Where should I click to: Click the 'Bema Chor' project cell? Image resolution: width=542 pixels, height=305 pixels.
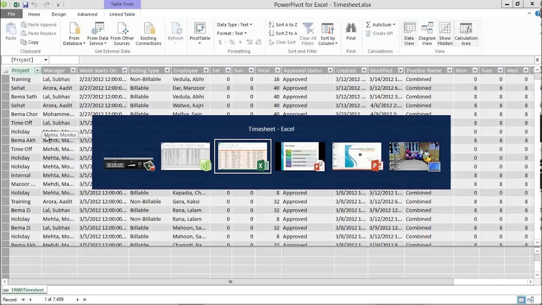(x=25, y=114)
